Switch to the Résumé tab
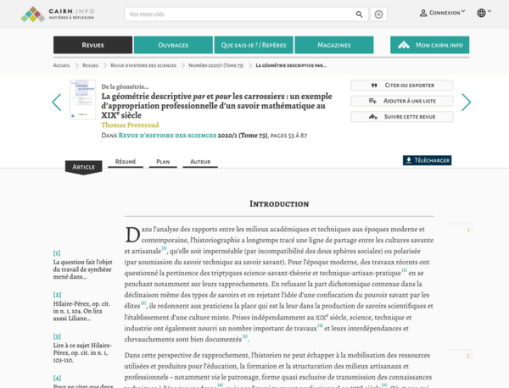This screenshot has height=388, width=509. tap(126, 162)
